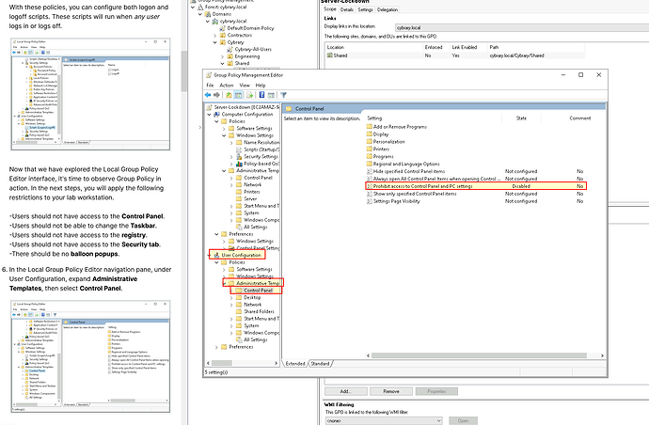The width and height of the screenshot is (649, 425).
Task: Select the Printers folder icon in settings list
Action: click(369, 149)
